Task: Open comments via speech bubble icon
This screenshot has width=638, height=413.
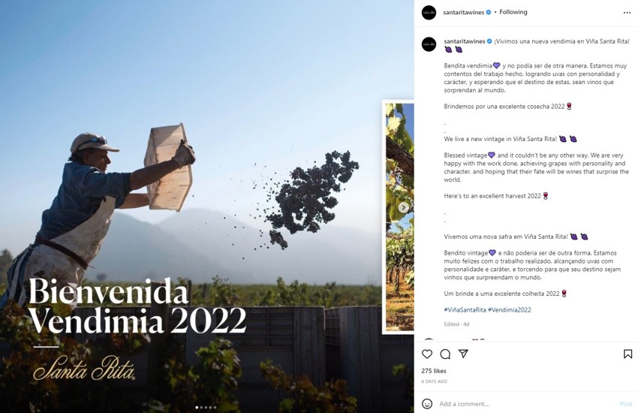Action: [445, 354]
